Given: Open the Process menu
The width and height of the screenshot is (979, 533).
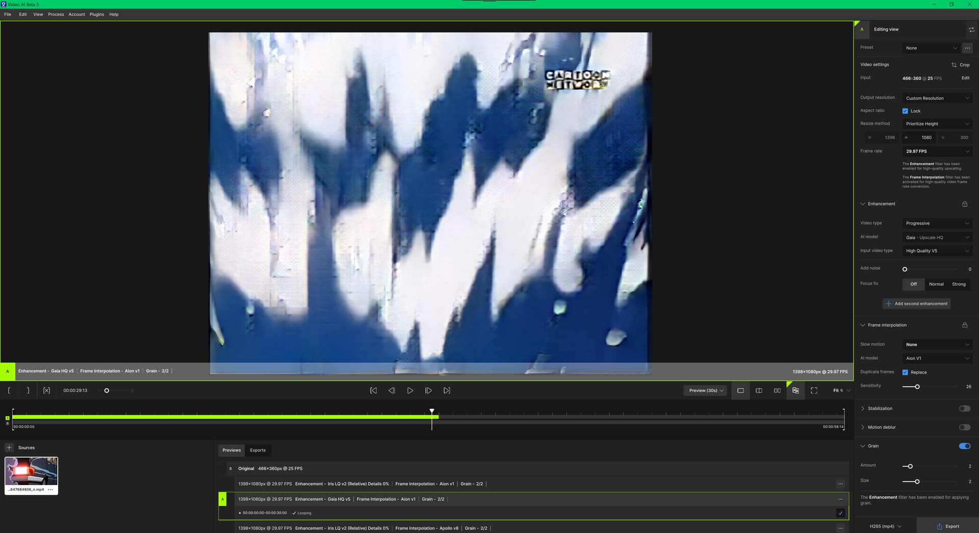Looking at the screenshot, I should 56,14.
